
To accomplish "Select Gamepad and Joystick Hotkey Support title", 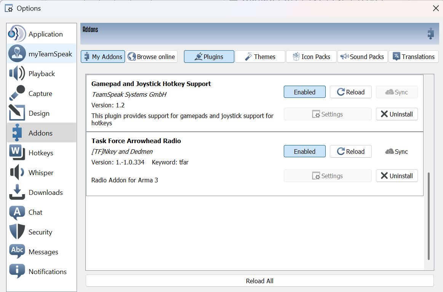I will pyautogui.click(x=151, y=84).
